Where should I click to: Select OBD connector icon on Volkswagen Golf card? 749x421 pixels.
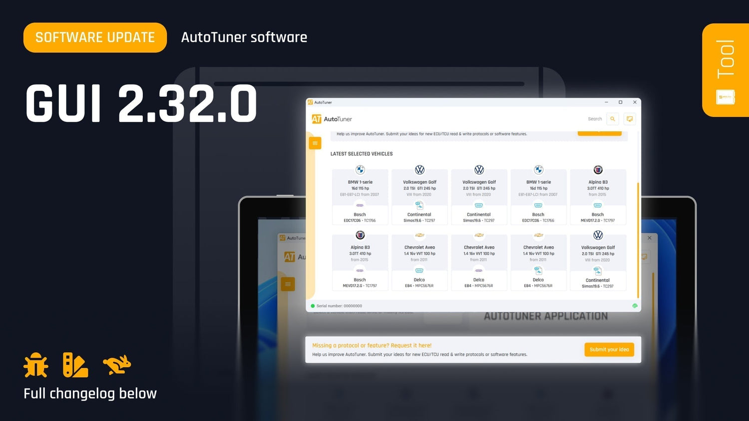coord(479,205)
